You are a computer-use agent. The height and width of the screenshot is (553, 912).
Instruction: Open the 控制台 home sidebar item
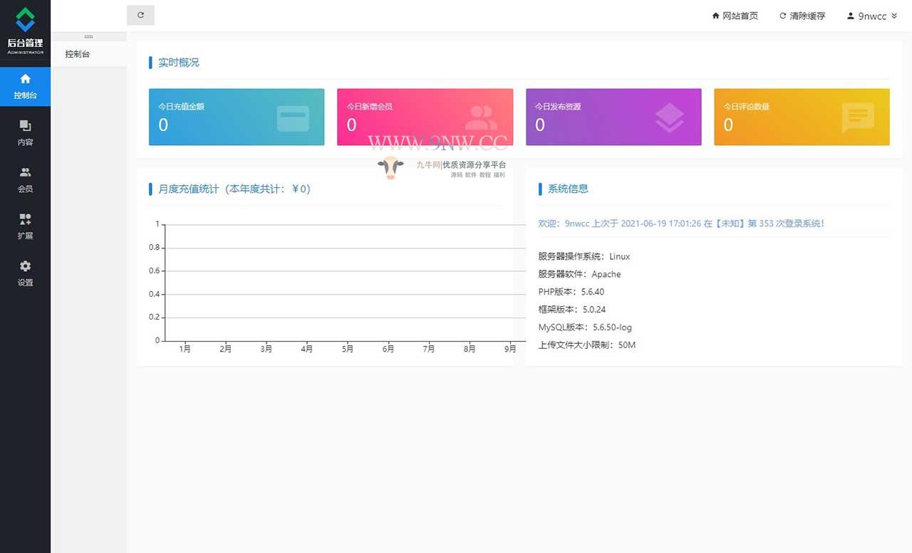[x=25, y=86]
